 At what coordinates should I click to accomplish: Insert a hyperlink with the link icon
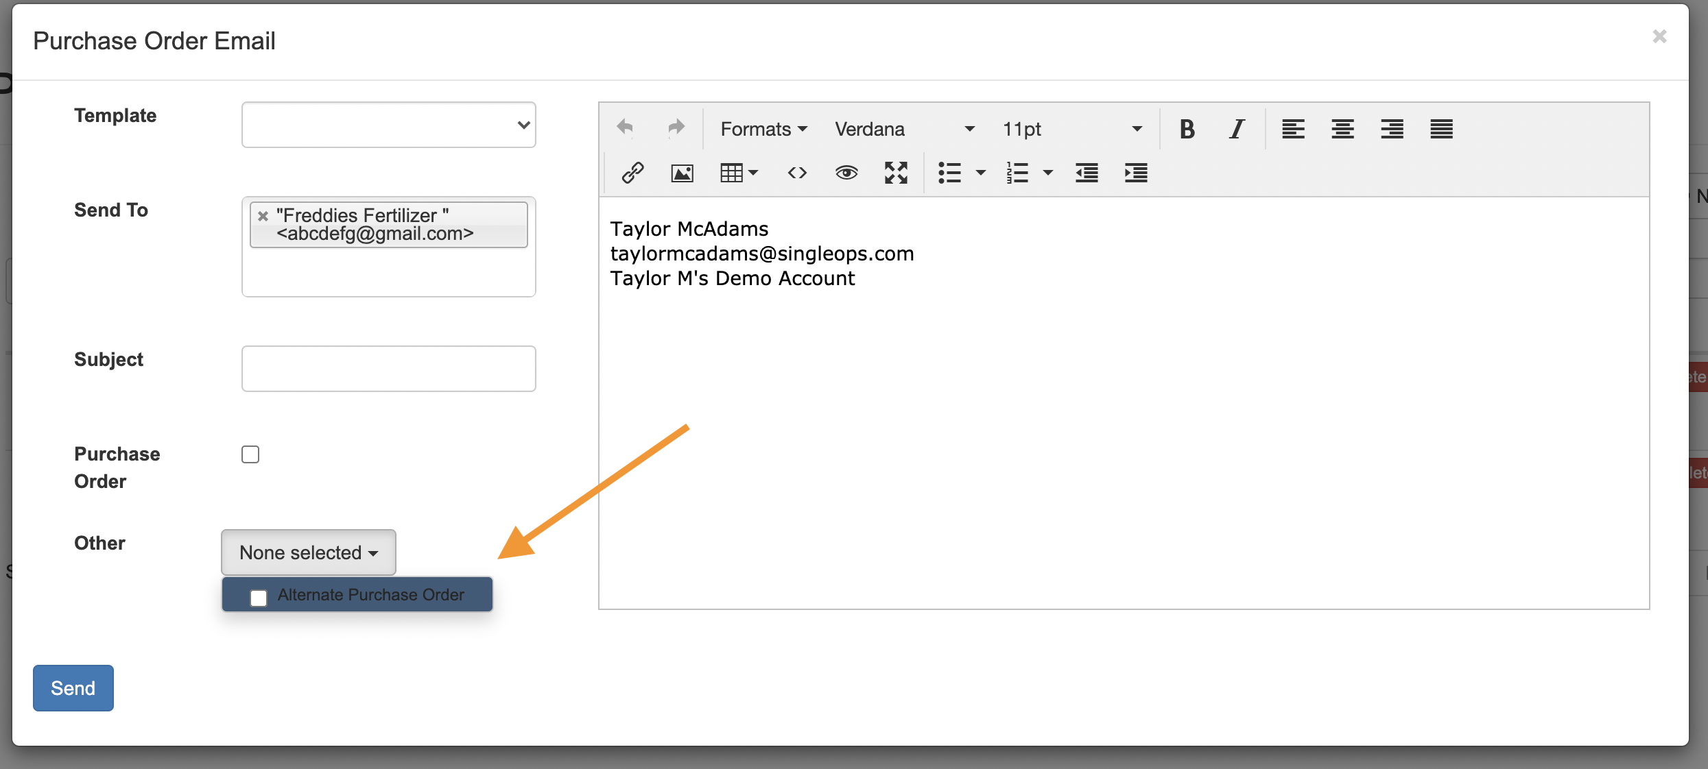coord(632,173)
